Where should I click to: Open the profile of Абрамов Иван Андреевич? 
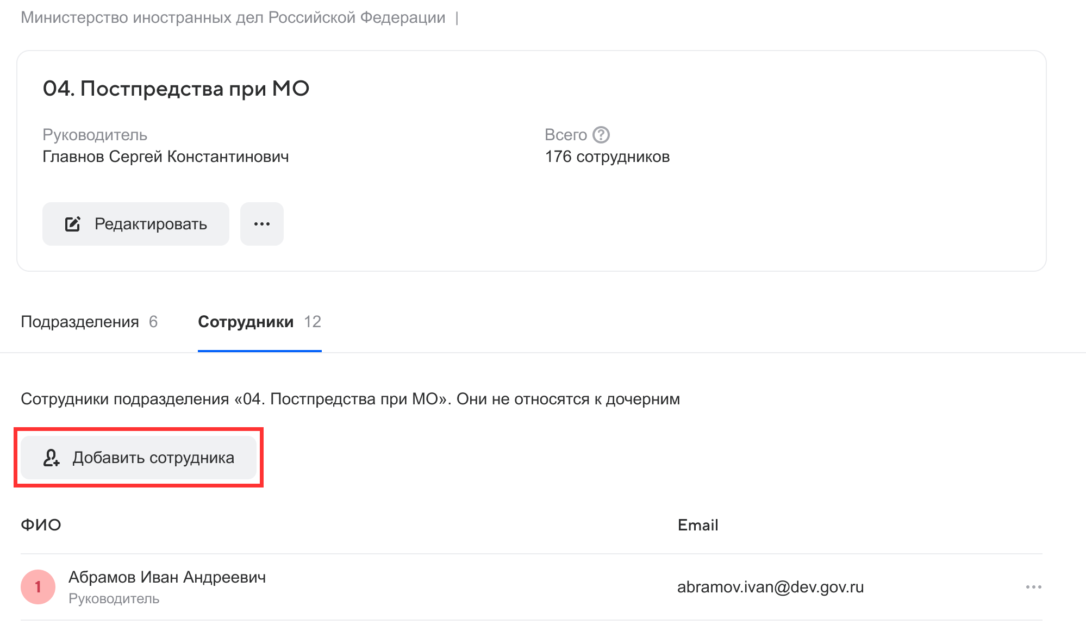coord(167,577)
